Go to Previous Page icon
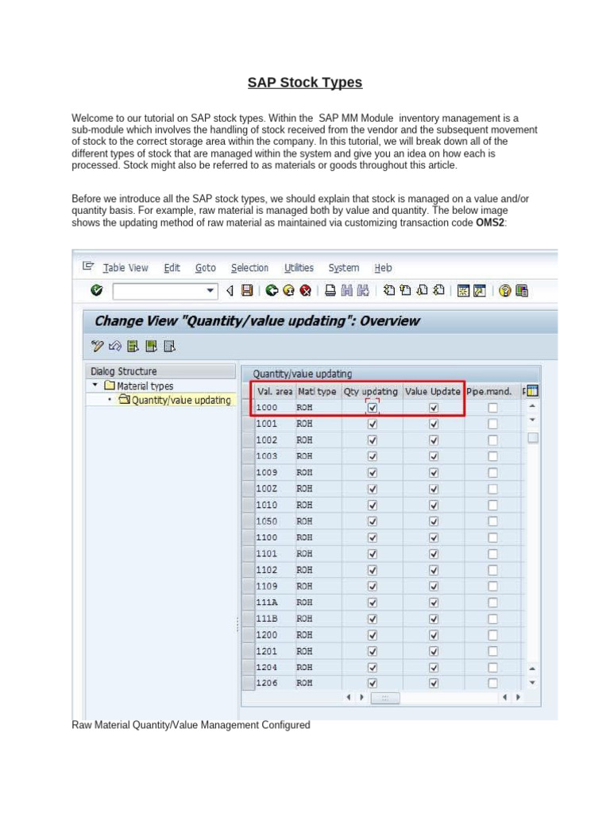This screenshot has height=814, width=610. pos(405,290)
